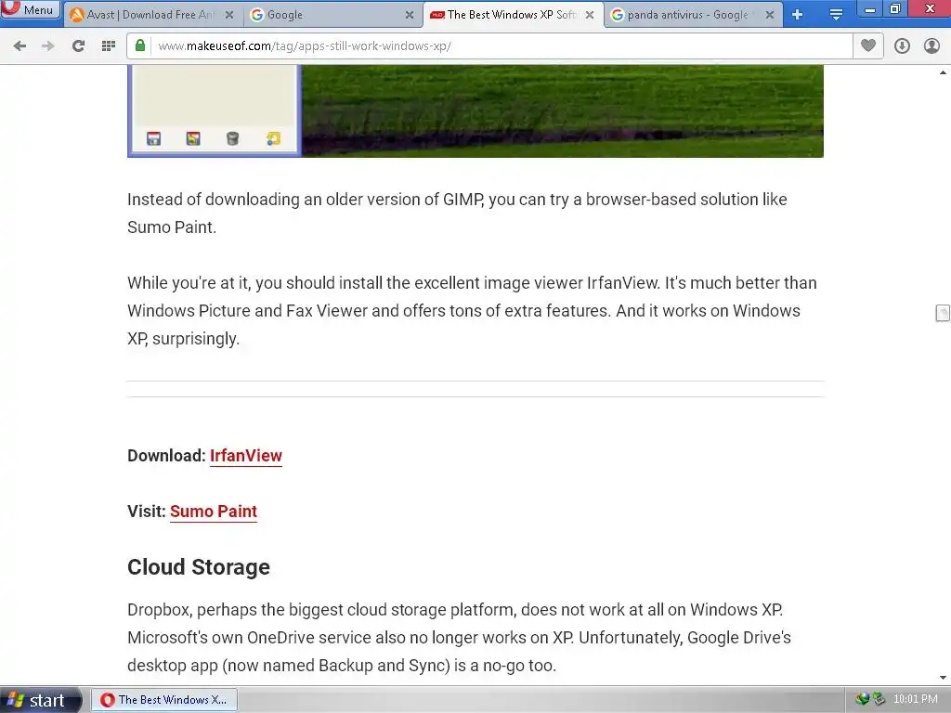Image resolution: width=951 pixels, height=713 pixels.
Task: Select The Best Windows X... taskbar button
Action: coord(164,700)
